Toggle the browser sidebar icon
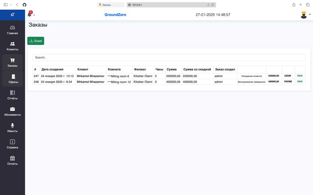Viewport: 313px width, 195px height. (x=6, y=5)
